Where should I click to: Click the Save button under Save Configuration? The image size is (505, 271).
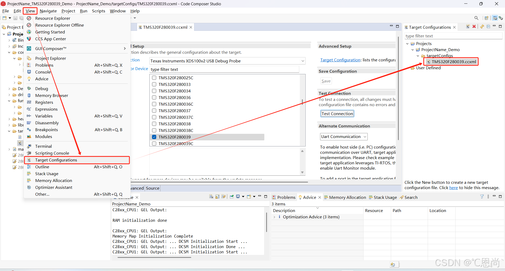pyautogui.click(x=326, y=81)
